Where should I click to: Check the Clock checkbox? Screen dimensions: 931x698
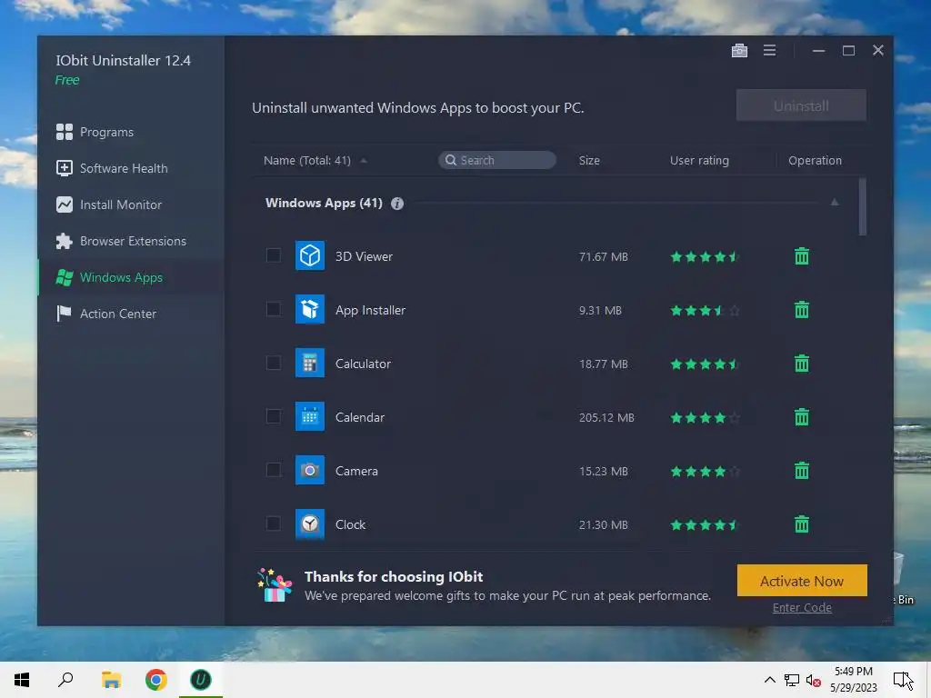pyautogui.click(x=273, y=523)
